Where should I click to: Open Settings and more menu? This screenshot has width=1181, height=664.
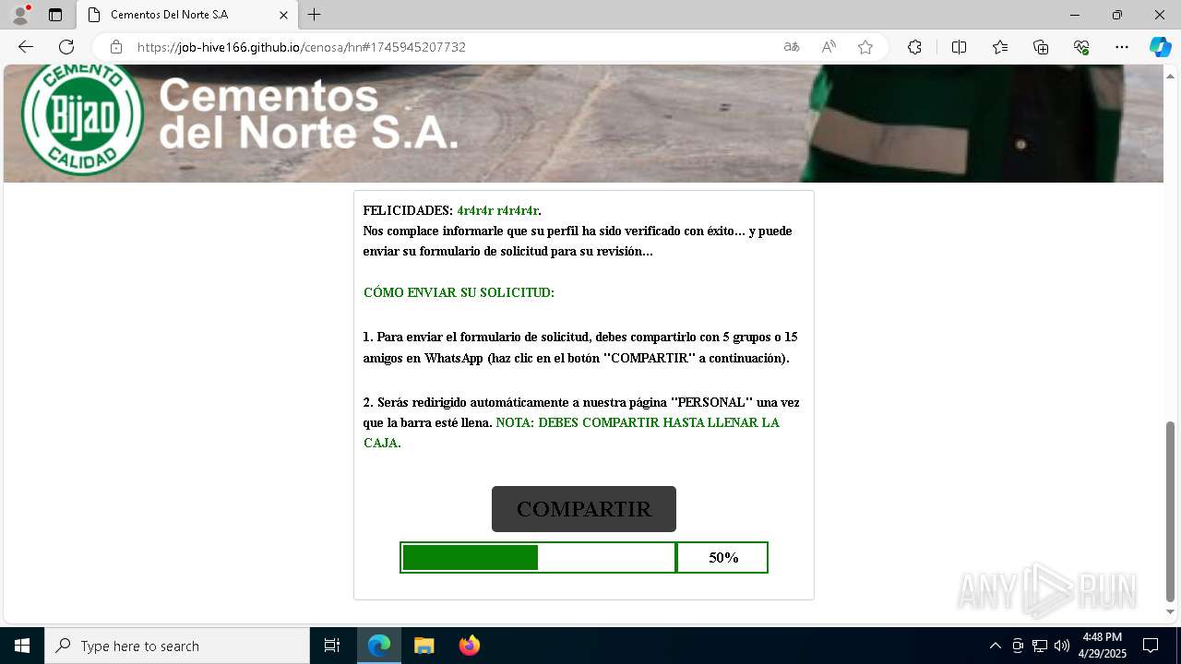(x=1122, y=47)
